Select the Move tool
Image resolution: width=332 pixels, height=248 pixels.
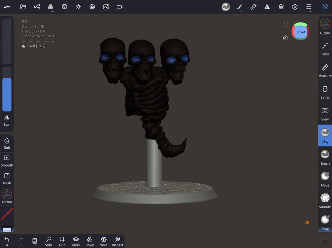point(325,179)
